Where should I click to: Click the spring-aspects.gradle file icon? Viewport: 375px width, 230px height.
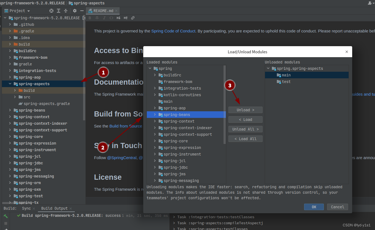pyautogui.click(x=20, y=104)
